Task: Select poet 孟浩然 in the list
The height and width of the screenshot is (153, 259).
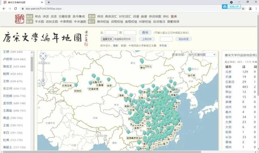Action: [15, 103]
